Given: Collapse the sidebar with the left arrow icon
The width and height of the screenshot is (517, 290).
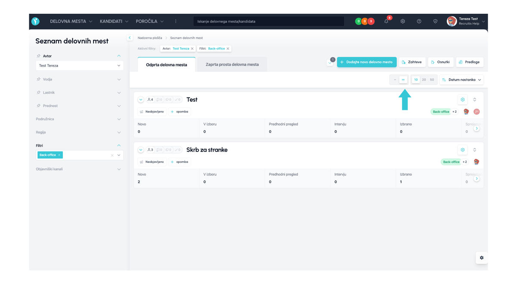Looking at the screenshot, I should (130, 38).
